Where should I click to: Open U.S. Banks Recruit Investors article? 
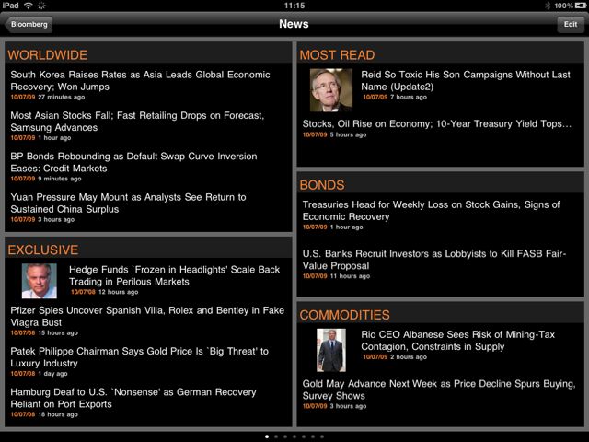click(x=434, y=260)
